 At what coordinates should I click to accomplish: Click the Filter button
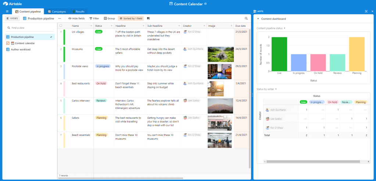tap(94, 18)
